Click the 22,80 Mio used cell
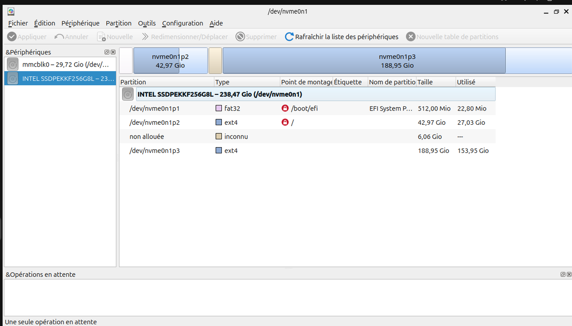The height and width of the screenshot is (326, 572). pos(472,108)
